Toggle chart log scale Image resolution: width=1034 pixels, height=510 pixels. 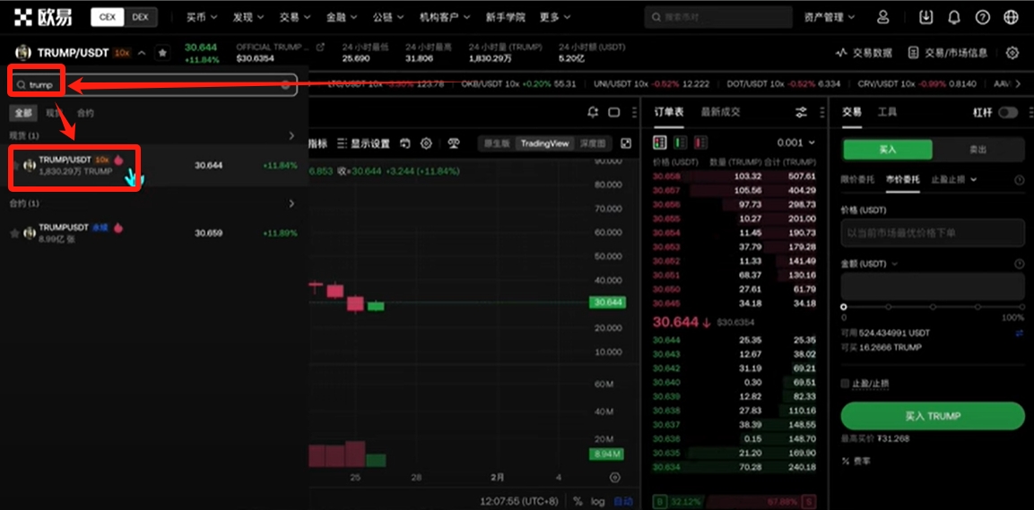click(597, 501)
